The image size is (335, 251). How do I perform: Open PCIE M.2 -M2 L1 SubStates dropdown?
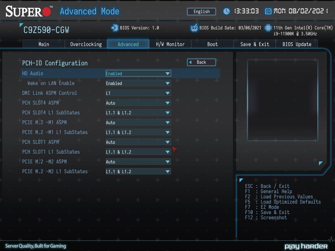pyautogui.click(x=138, y=172)
